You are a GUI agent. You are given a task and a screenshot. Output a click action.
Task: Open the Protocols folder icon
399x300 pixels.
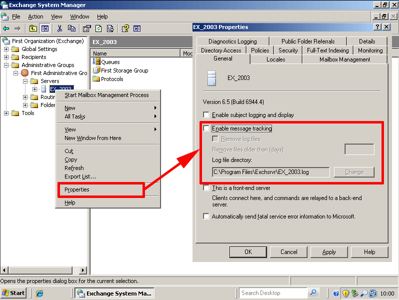[96, 78]
